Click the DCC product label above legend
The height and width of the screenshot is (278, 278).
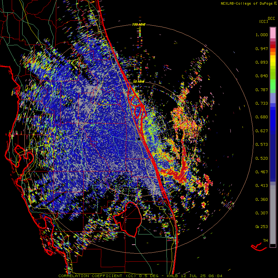pos(272,19)
